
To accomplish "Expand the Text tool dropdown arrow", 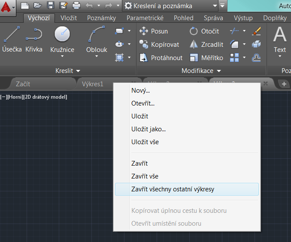I will coord(280,56).
